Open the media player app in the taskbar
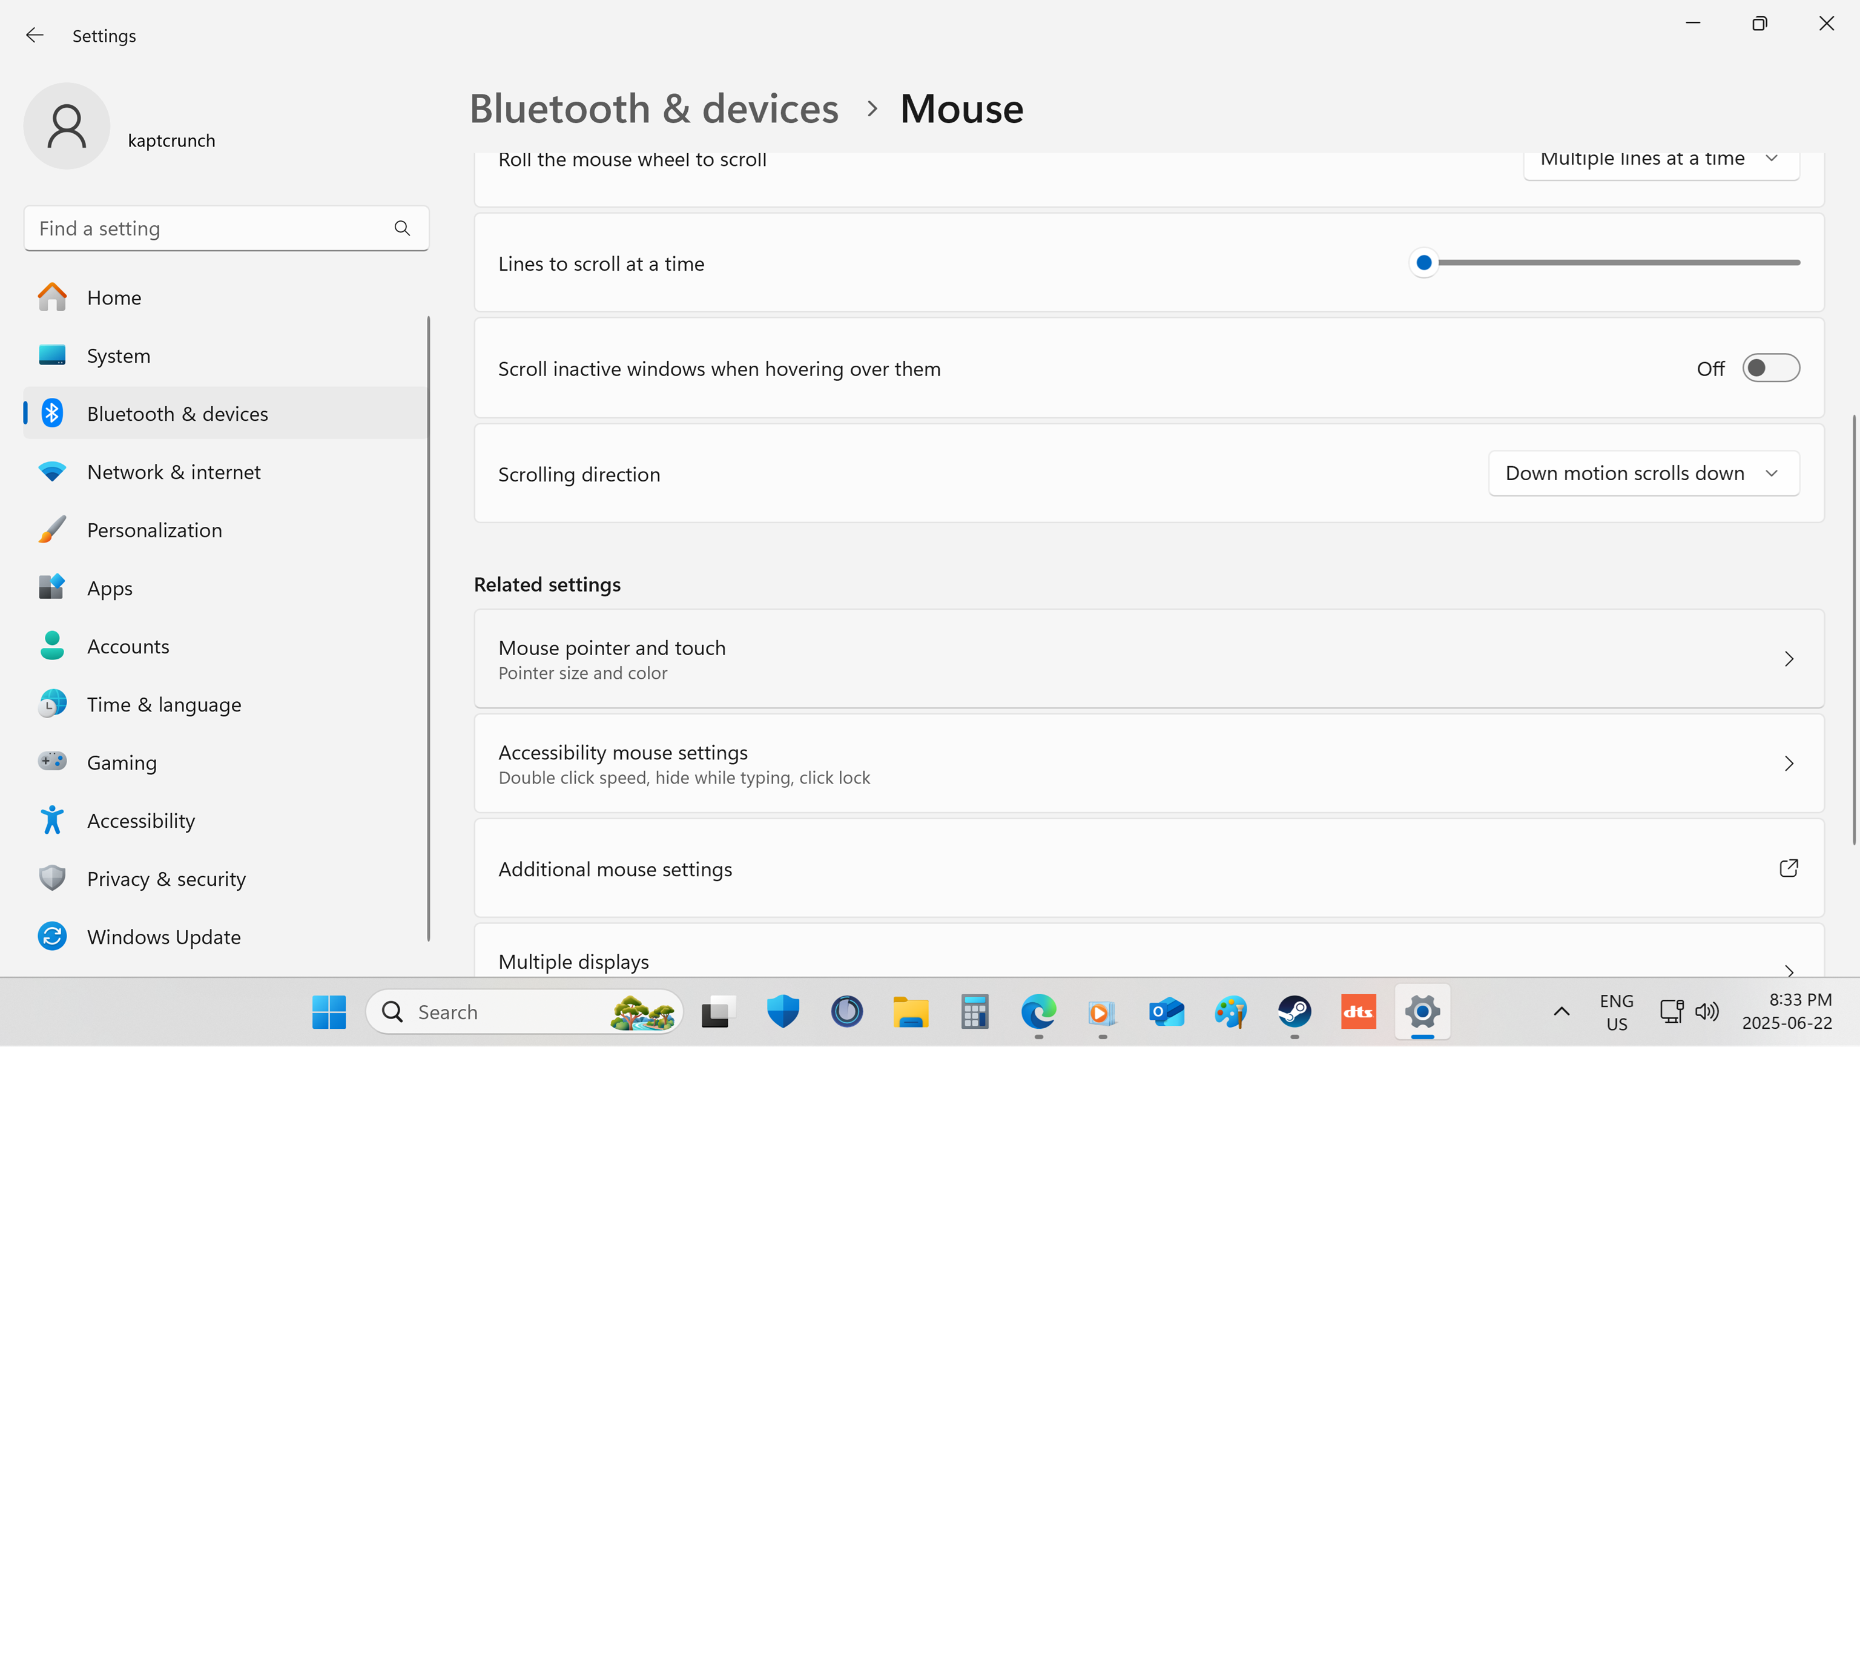 click(1103, 1011)
